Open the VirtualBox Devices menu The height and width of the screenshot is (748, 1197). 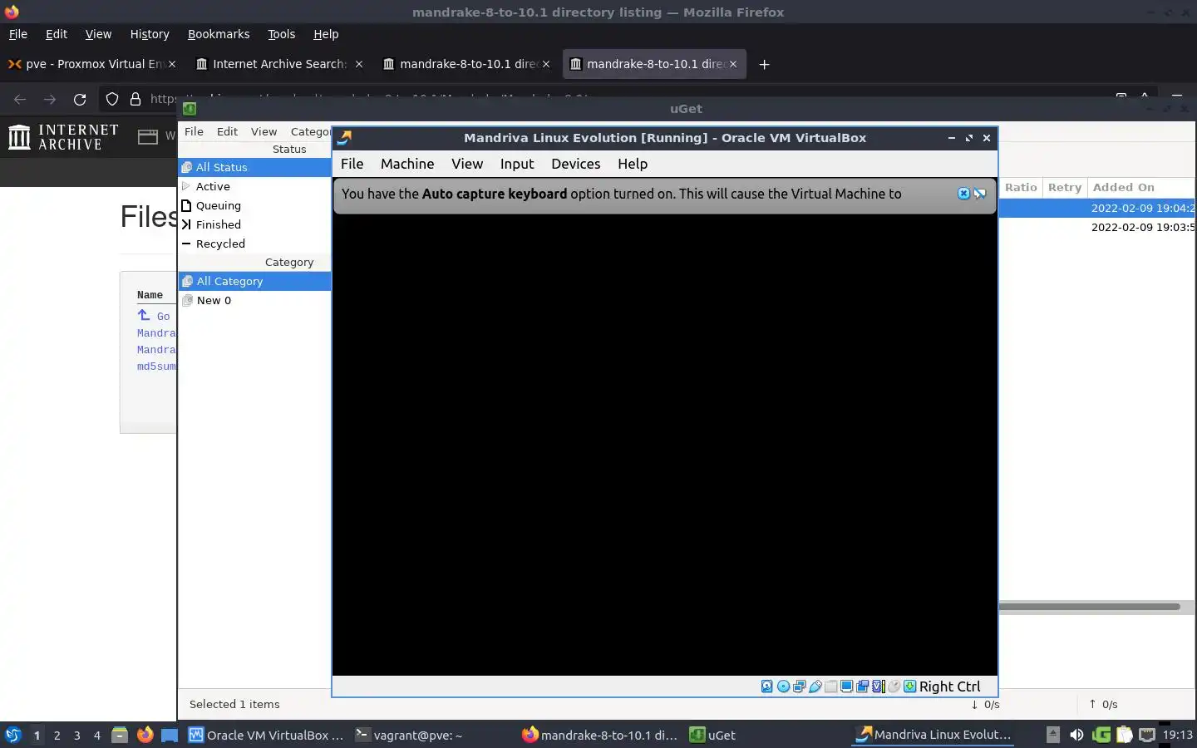coord(576,164)
